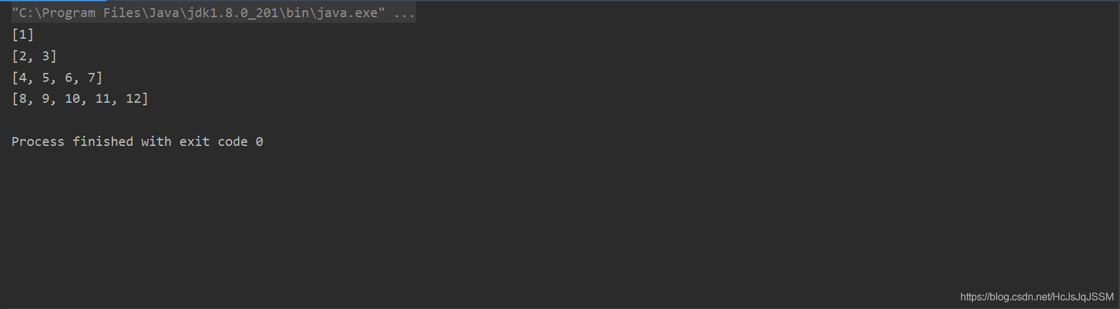The height and width of the screenshot is (309, 1120).
Task: Place cursor on the [8, 9, 10, 11, 12] line
Action: [80, 98]
